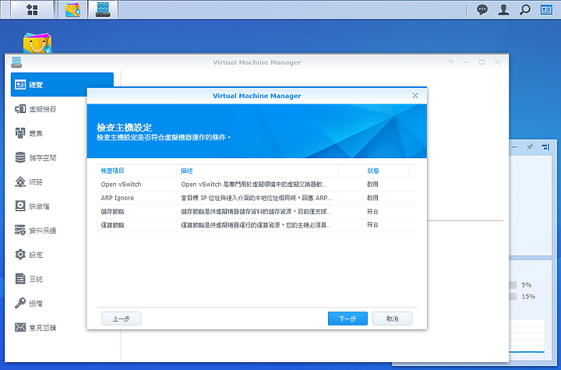The width and height of the screenshot is (561, 370).
Task: Click 運算節點 description text
Action: point(256,225)
